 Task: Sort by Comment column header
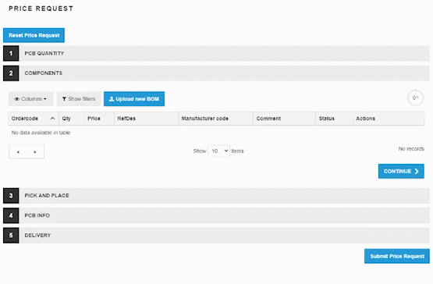tap(284, 119)
